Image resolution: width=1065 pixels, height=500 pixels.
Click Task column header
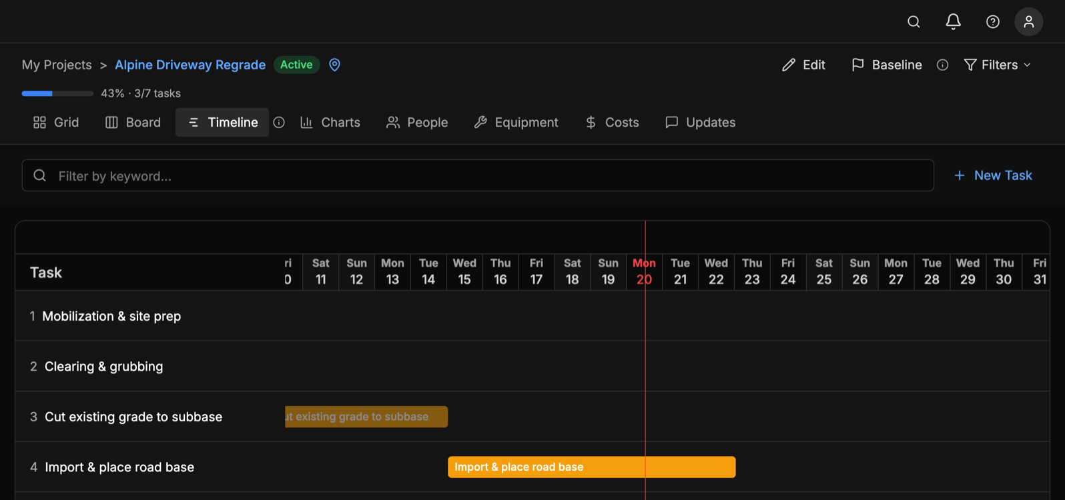click(46, 272)
